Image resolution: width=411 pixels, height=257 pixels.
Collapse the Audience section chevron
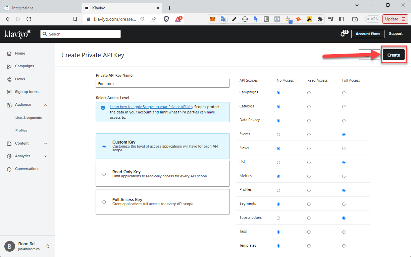46,105
